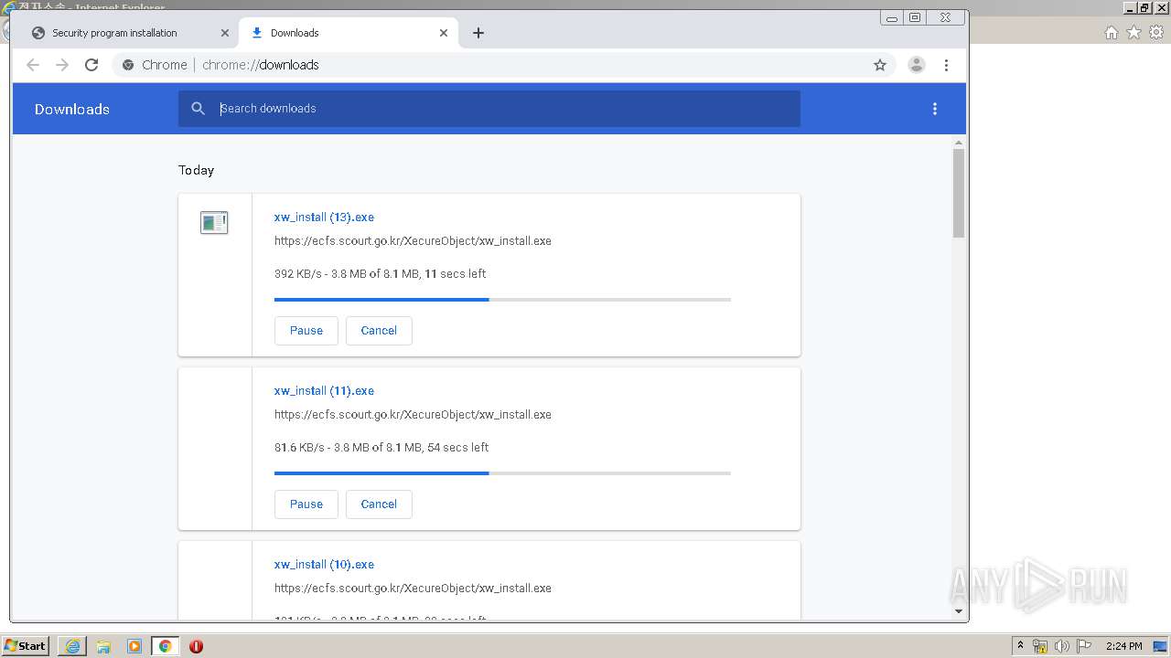The image size is (1171, 658).
Task: Click the file icon for xw_install (13).exe
Action: 214,222
